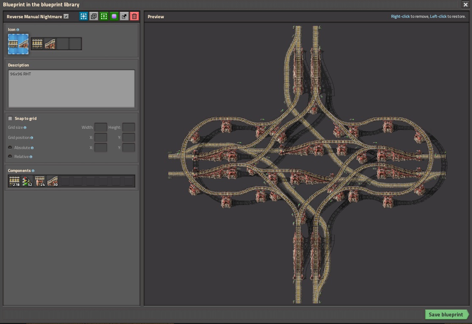The image size is (472, 324).
Task: Click the second icon slot with rail ramp
Action: point(50,44)
